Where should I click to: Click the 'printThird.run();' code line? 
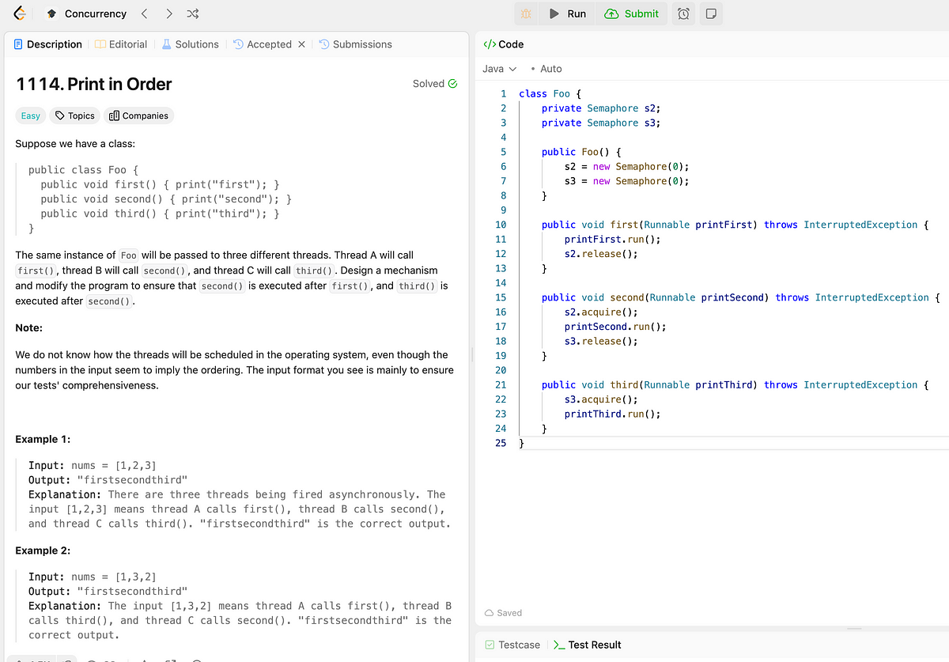tap(613, 414)
